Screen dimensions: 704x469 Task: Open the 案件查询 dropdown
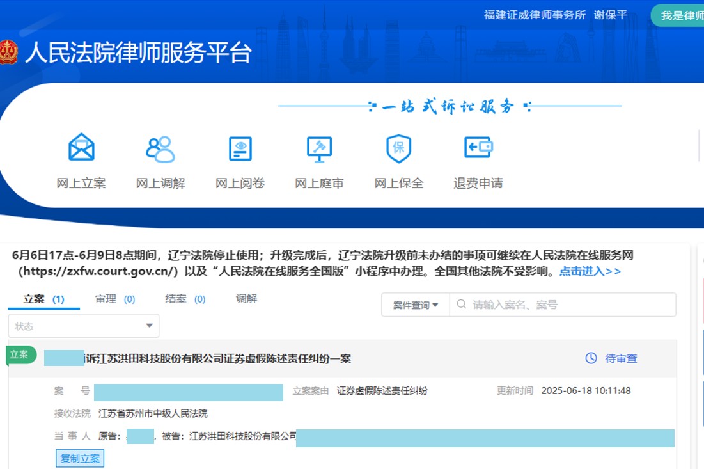[x=416, y=305]
